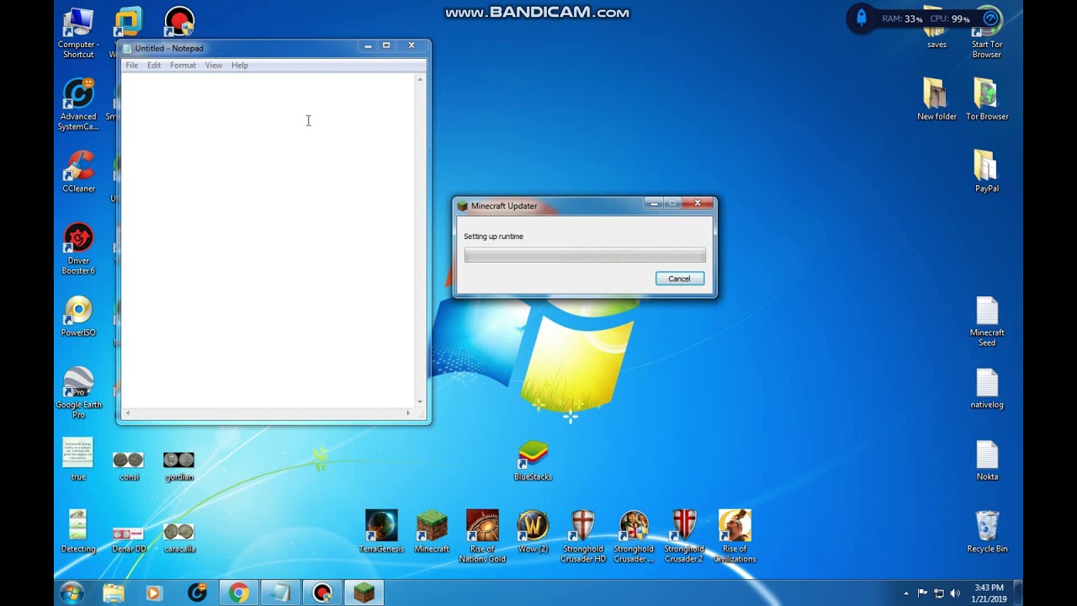Click Notepad's horizontal scrollbar left arrow
1077x606 pixels.
[128, 413]
